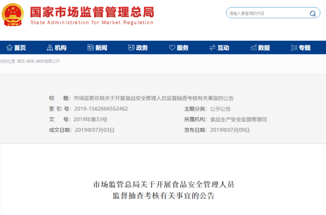Select index number 2019-1562666552462
Viewport: 326px width, 215px height.
click(x=101, y=109)
